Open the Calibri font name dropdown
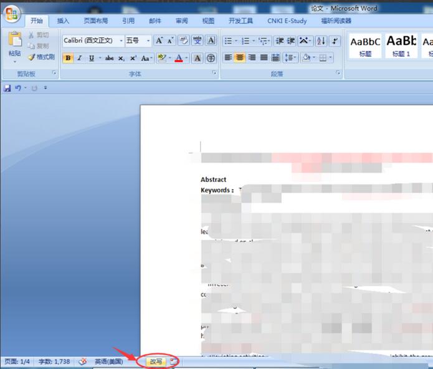Screen dimensions: 433x369 [121, 41]
